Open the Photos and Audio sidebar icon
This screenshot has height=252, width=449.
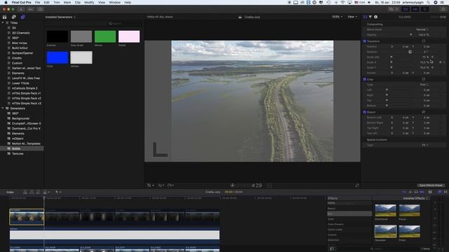click(x=14, y=17)
